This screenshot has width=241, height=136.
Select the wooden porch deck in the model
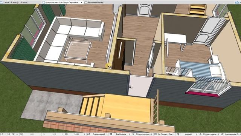tap(126, 108)
